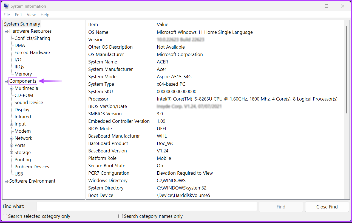Open the File menu
Screen dimensions: 352x223
(7, 15)
